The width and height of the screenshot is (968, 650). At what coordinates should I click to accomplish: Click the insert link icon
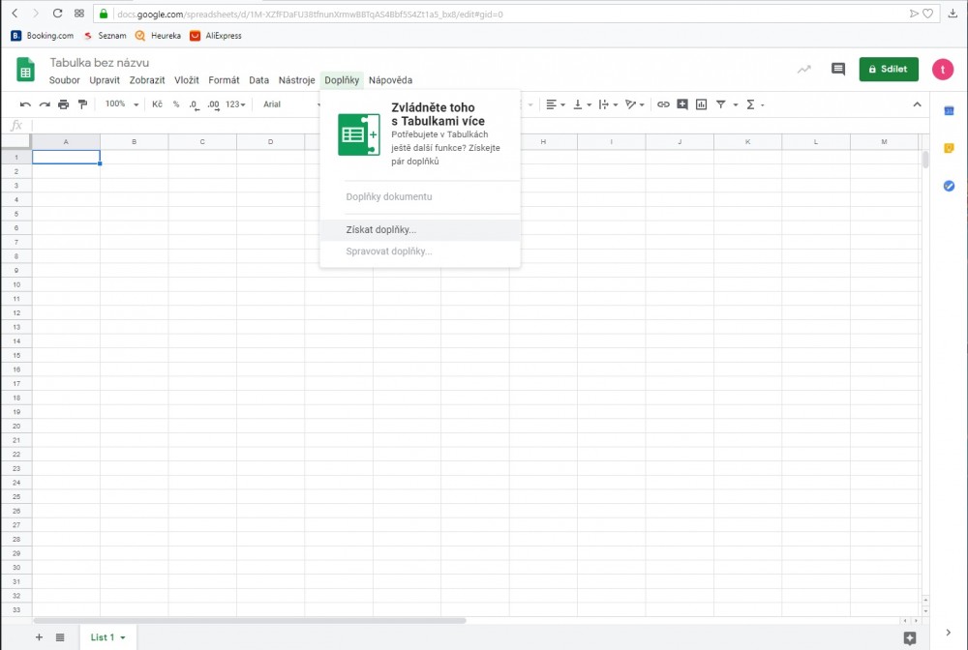point(663,104)
